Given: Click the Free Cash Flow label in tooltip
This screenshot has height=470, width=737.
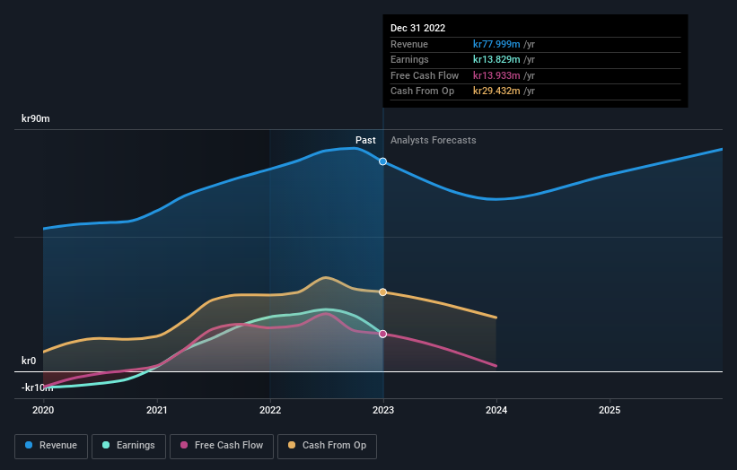Looking at the screenshot, I should (425, 75).
